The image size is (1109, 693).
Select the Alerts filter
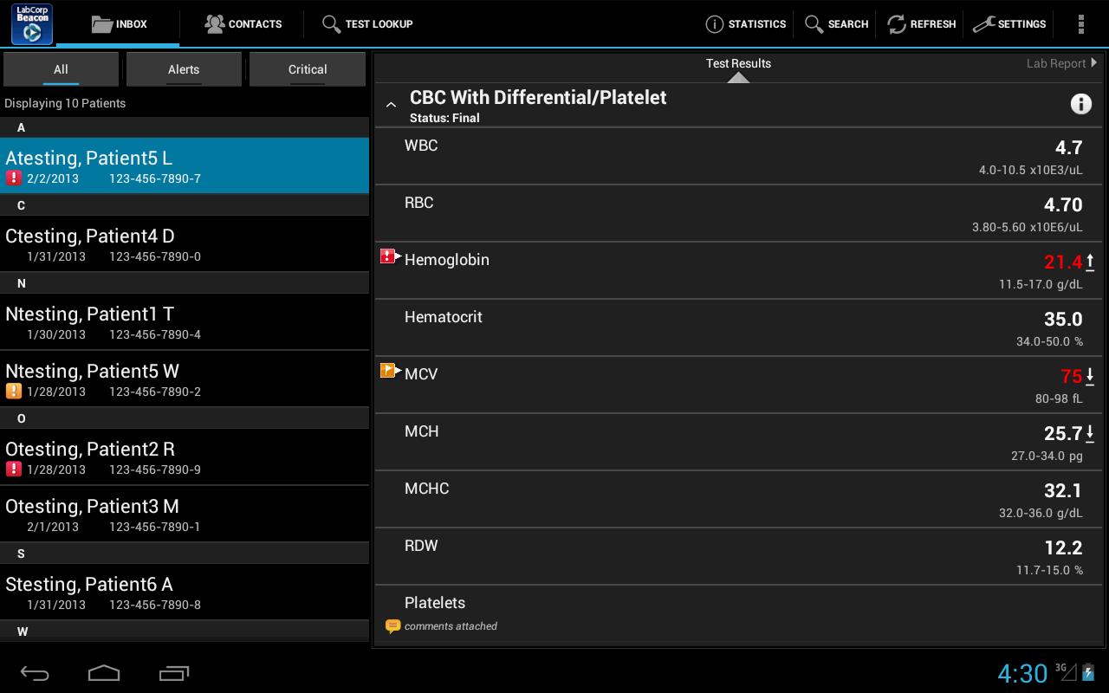(x=184, y=69)
